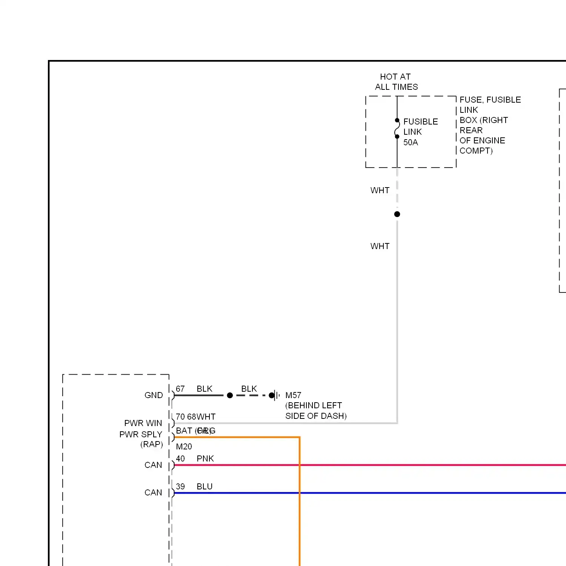The width and height of the screenshot is (566, 566).
Task: Click the BLK label on the solid black wire
Action: pos(205,389)
